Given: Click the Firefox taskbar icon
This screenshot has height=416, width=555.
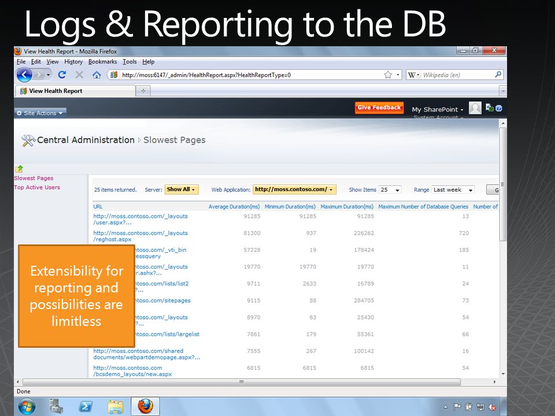Looking at the screenshot, I should tap(145, 406).
